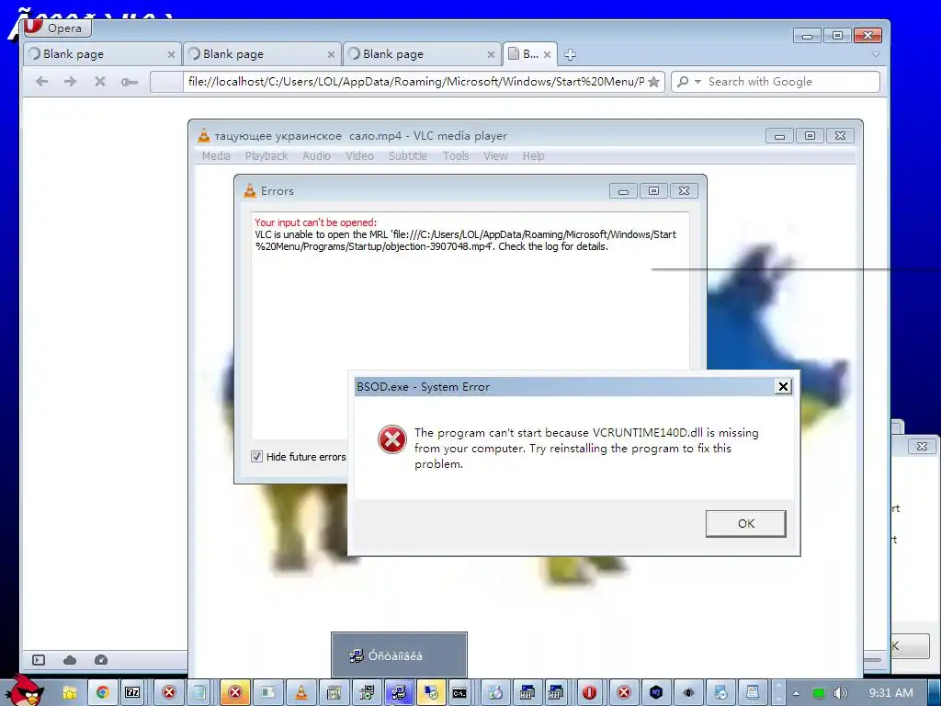Screen dimensions: 941x706
Task: Open the VLC Audio menu
Action: [316, 156]
